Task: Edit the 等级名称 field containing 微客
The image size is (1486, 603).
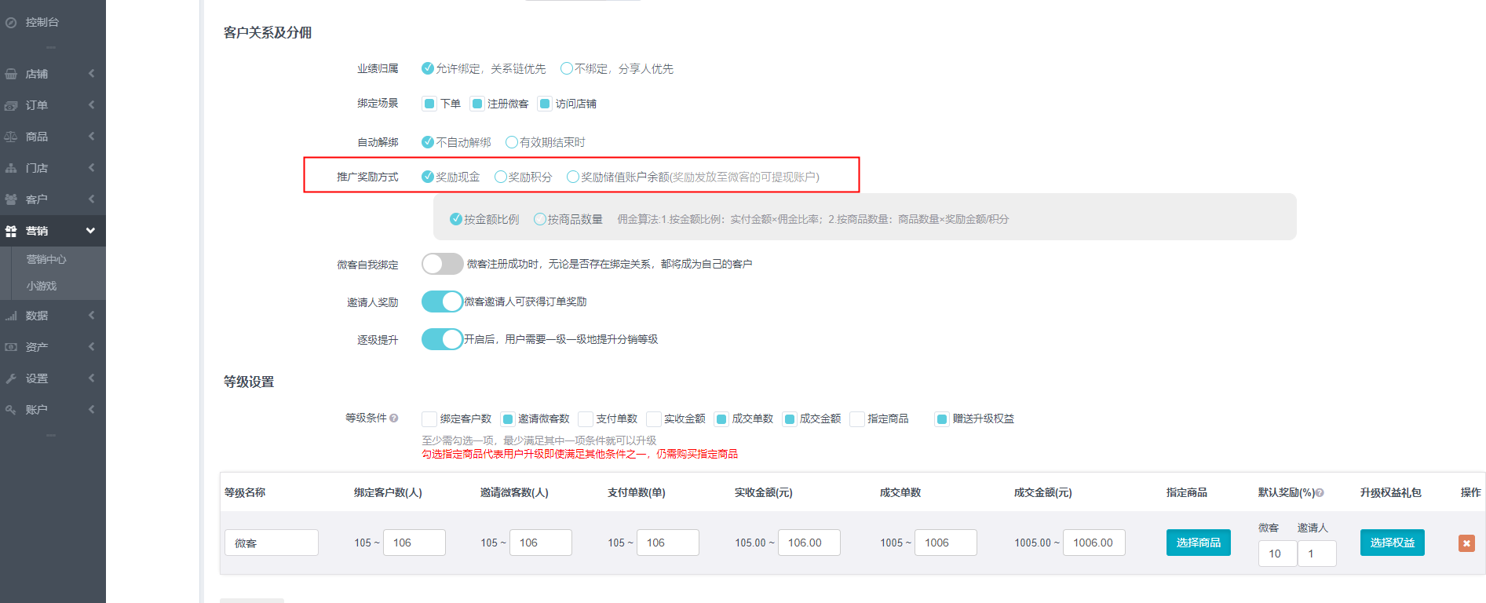Action: click(x=272, y=543)
